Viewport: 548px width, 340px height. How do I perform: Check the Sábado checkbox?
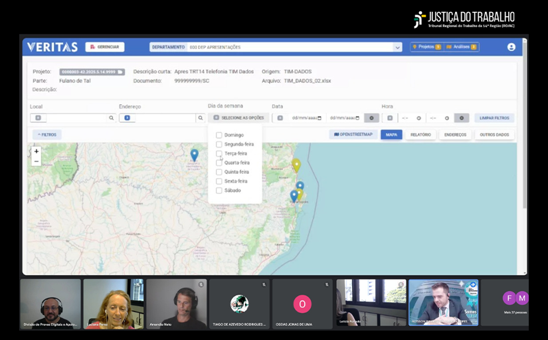coord(219,191)
